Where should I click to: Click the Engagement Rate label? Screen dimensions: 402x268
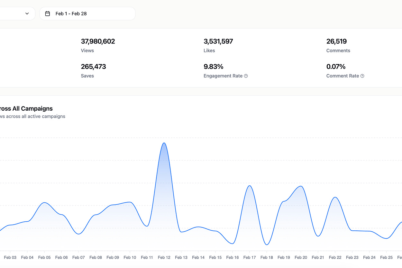[x=223, y=76]
